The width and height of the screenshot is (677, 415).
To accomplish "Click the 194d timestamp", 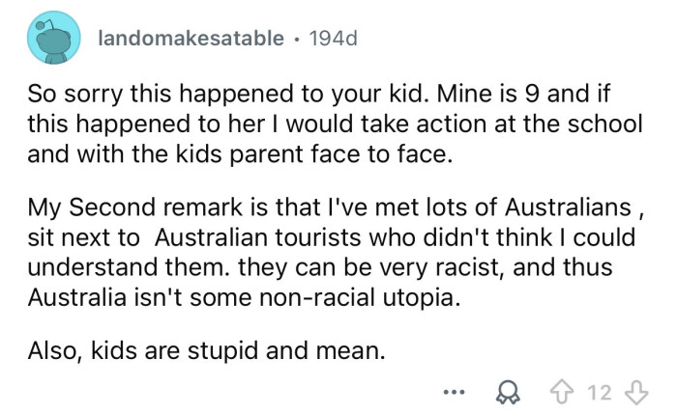I will pyautogui.click(x=337, y=40).
